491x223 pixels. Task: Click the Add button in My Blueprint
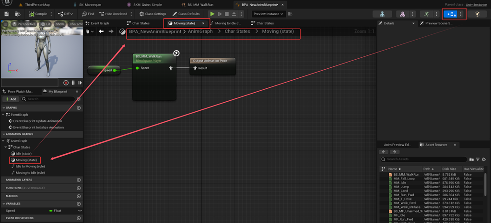[11, 99]
